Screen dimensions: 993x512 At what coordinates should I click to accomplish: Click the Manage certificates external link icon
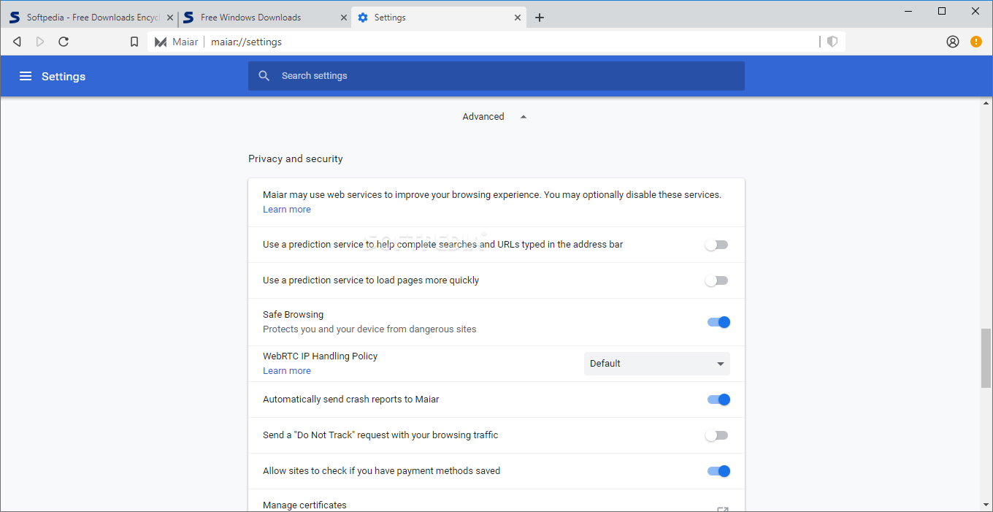click(x=721, y=508)
